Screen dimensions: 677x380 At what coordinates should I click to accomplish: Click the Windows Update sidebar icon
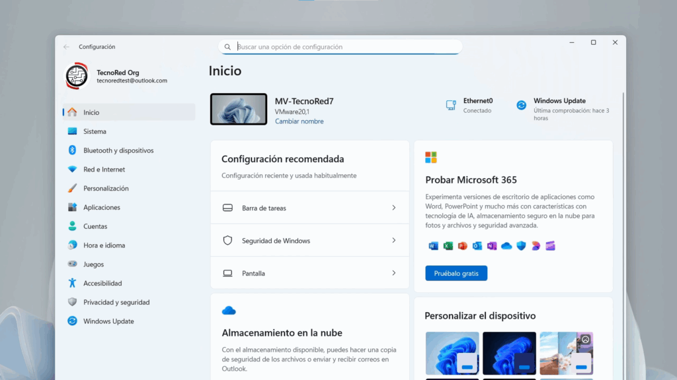[x=72, y=321]
